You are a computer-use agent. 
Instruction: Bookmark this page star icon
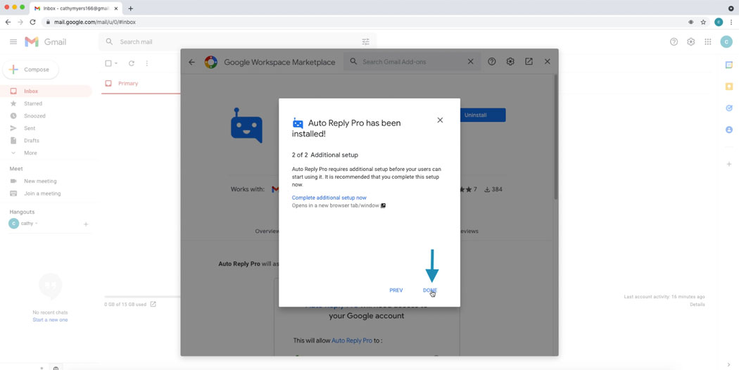pyautogui.click(x=703, y=22)
